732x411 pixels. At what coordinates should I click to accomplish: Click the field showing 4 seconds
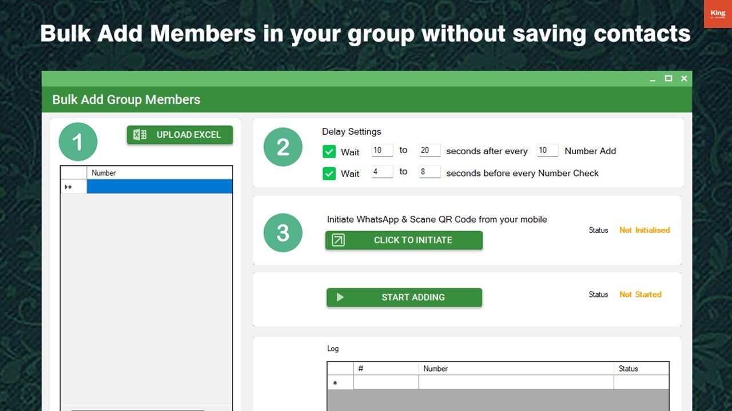382,172
